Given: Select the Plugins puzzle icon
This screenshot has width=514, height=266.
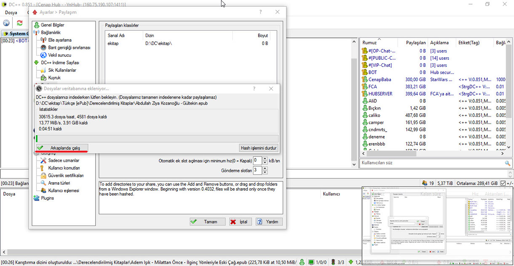Looking at the screenshot, I should [x=37, y=198].
